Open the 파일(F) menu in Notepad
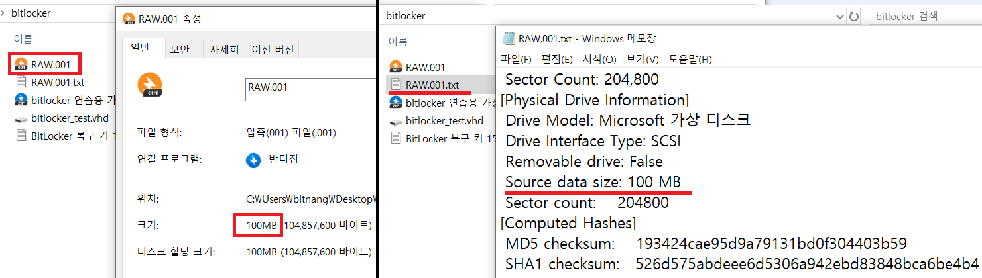 click(516, 59)
